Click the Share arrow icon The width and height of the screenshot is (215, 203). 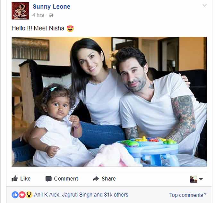[96, 179]
